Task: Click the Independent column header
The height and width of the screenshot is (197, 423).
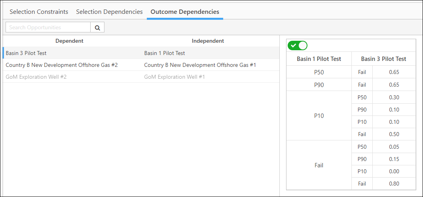Action: click(208, 41)
